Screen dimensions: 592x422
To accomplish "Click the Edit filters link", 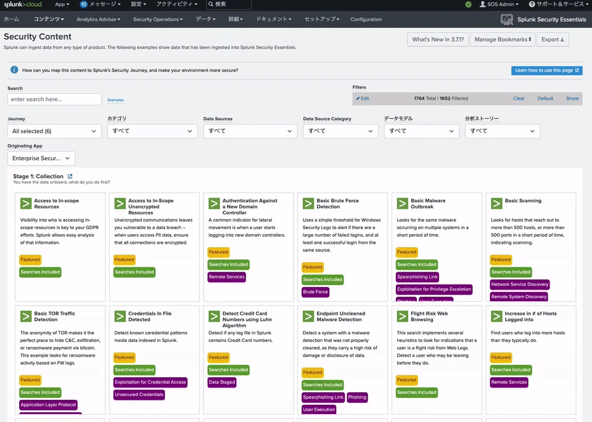I will (x=363, y=99).
